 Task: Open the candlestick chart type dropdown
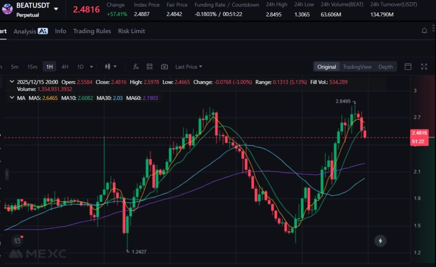pyautogui.click(x=110, y=67)
